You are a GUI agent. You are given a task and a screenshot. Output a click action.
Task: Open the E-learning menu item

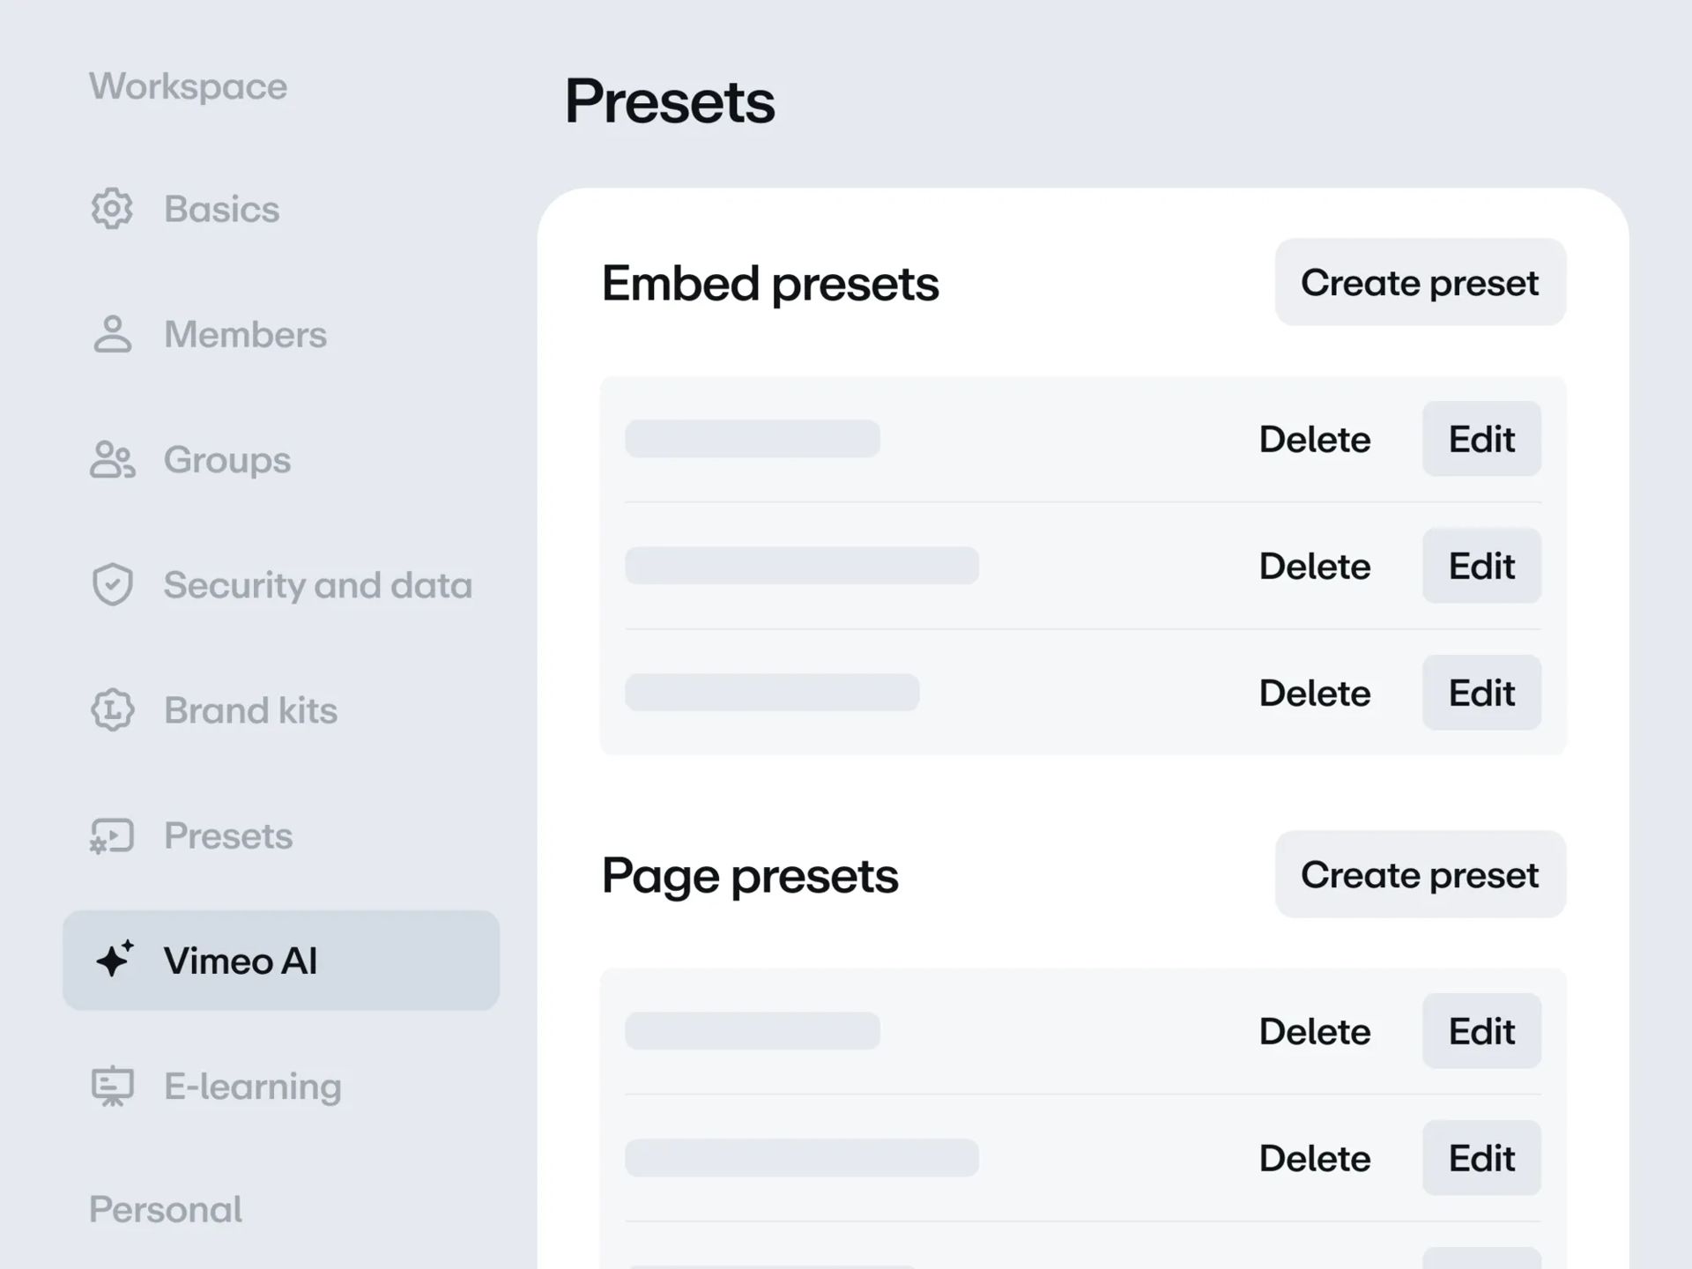[252, 1086]
